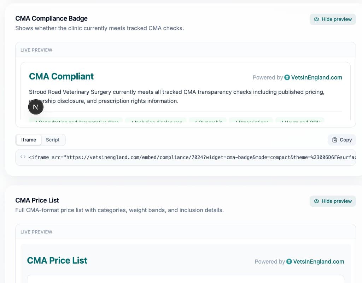Click the checkmark on the Hours and OOH pill
This screenshot has height=283, width=362.
click(282, 122)
